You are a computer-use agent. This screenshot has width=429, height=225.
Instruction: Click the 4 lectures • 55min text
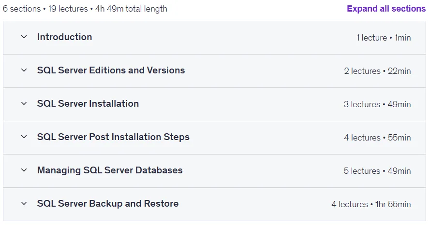point(377,138)
